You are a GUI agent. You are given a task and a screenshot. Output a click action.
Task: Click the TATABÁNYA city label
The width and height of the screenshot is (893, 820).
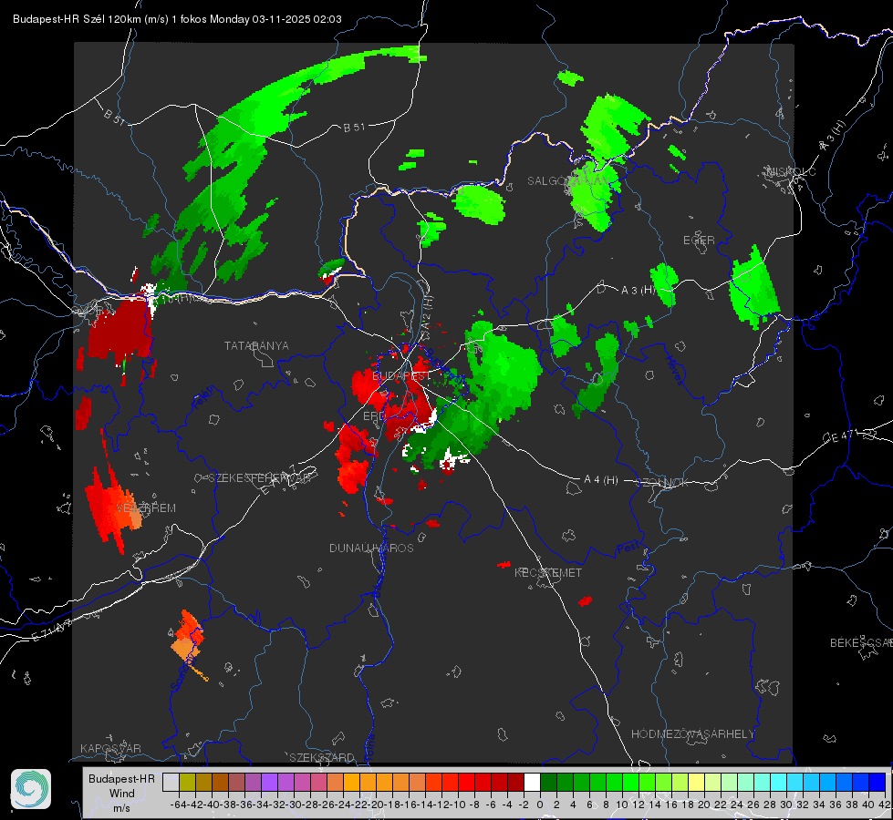[x=256, y=346]
